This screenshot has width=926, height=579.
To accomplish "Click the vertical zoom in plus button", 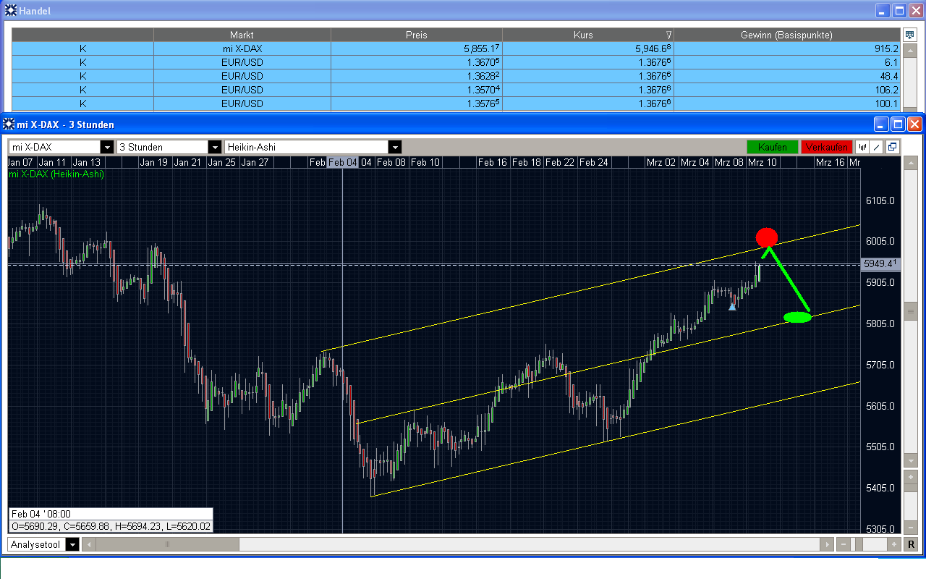I will coord(911,477).
